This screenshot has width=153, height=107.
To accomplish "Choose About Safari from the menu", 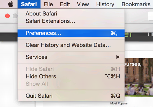I will click(41, 14).
